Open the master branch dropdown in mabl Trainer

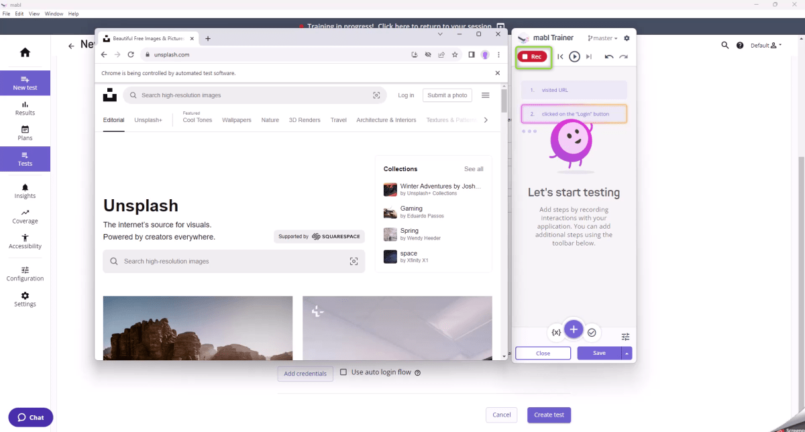(x=602, y=38)
